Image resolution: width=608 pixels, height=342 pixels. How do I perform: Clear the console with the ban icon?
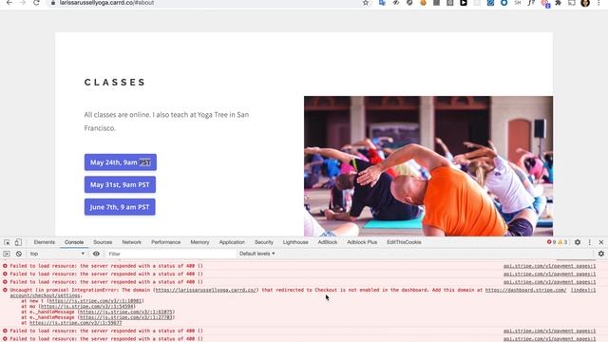tap(19, 254)
